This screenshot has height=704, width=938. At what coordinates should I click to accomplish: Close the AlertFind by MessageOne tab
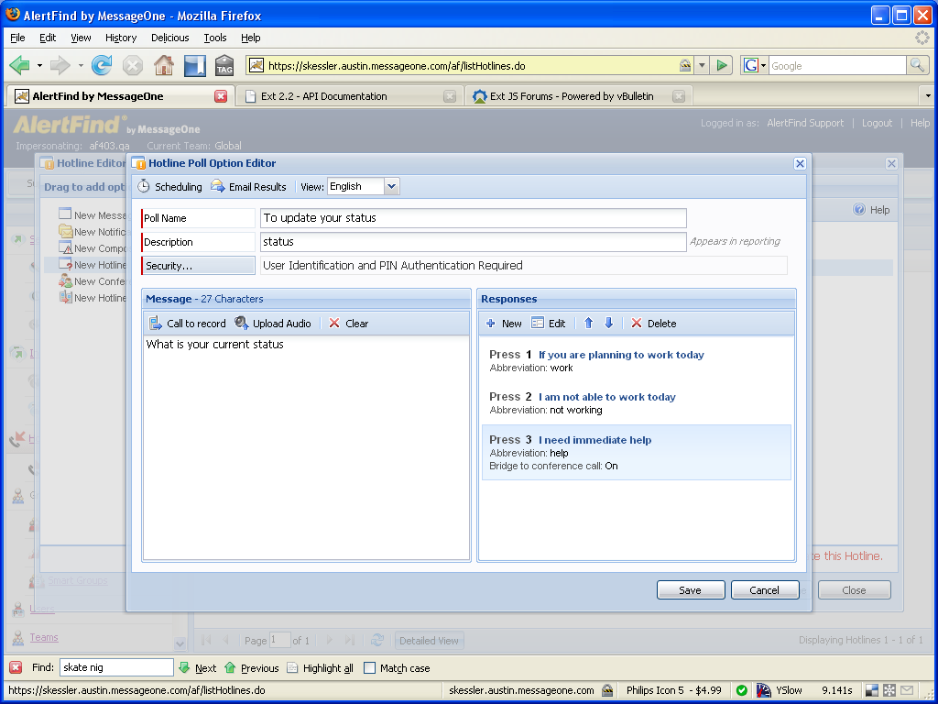[x=221, y=95]
